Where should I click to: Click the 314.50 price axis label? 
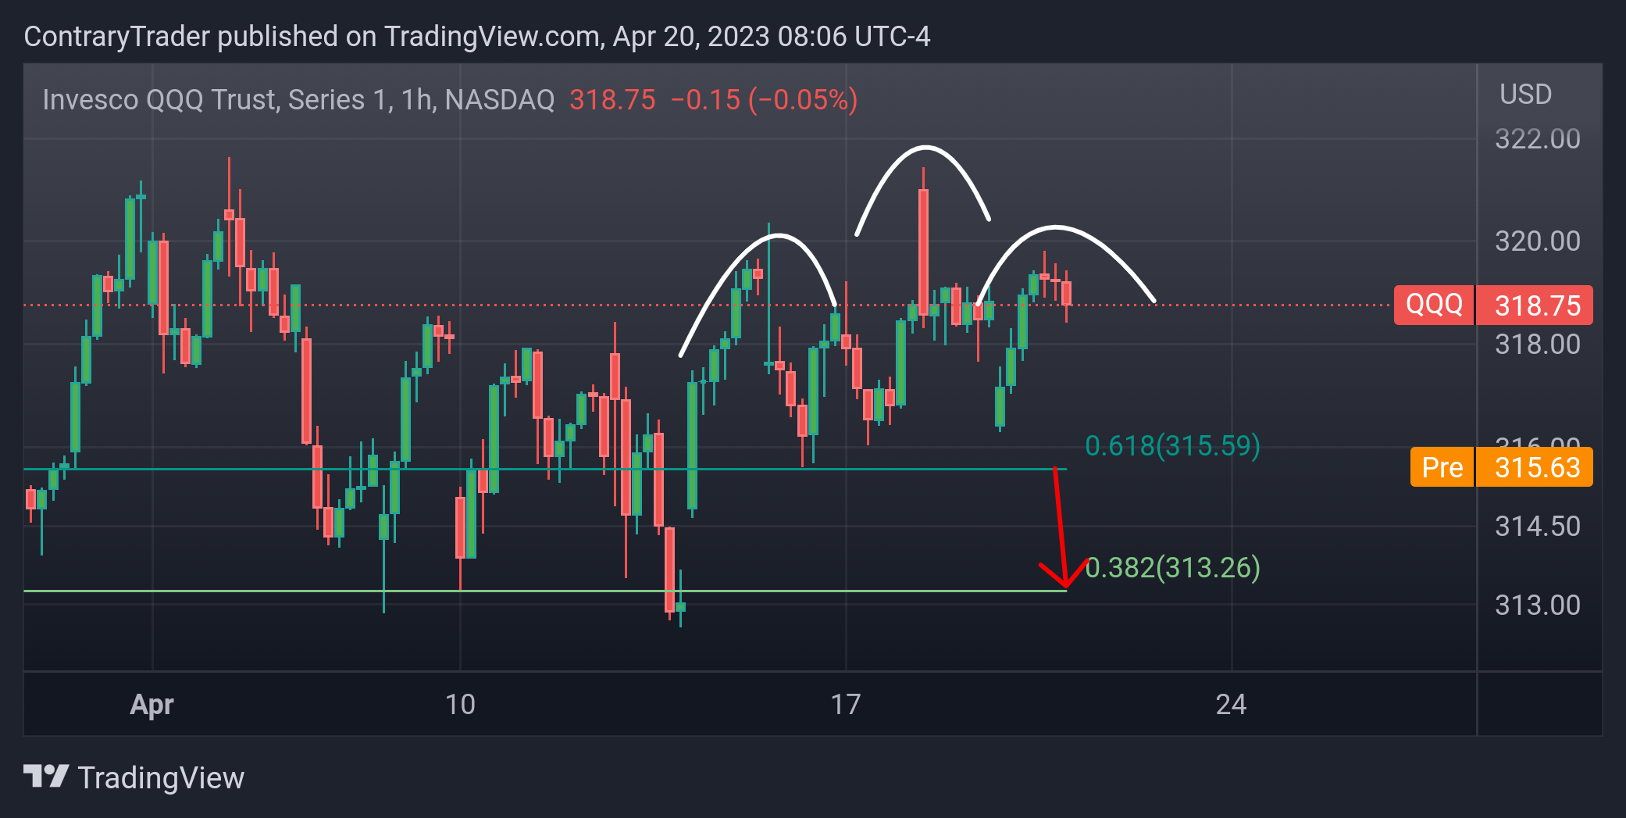[x=1537, y=526]
